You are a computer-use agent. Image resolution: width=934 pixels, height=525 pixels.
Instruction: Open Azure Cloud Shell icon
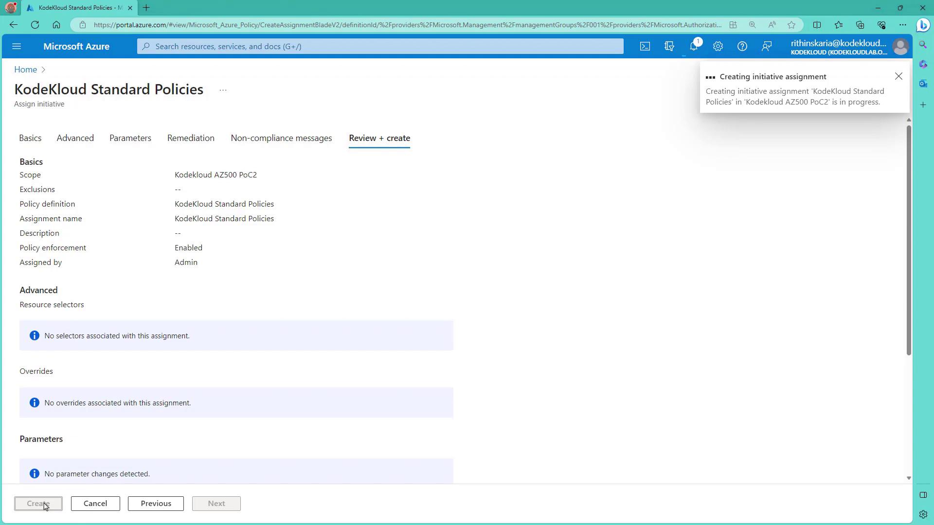[x=645, y=47]
